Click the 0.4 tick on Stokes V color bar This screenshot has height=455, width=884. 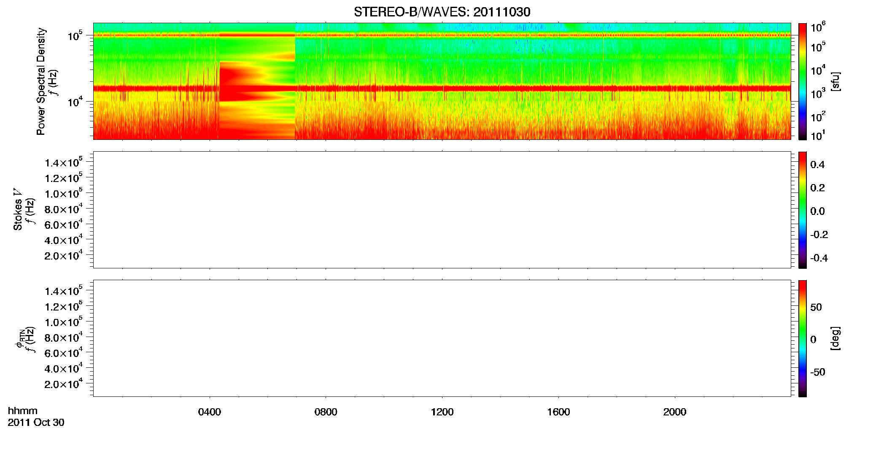tap(817, 165)
